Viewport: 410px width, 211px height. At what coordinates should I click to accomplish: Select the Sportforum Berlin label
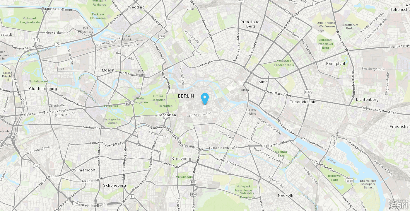pos(350,26)
